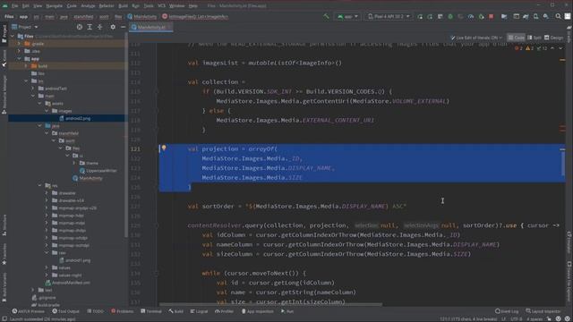
Task: Click the Profiler gauge icon in toolbar
Action: (471, 16)
